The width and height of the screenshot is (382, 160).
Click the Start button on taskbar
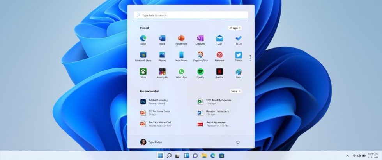[160, 156]
